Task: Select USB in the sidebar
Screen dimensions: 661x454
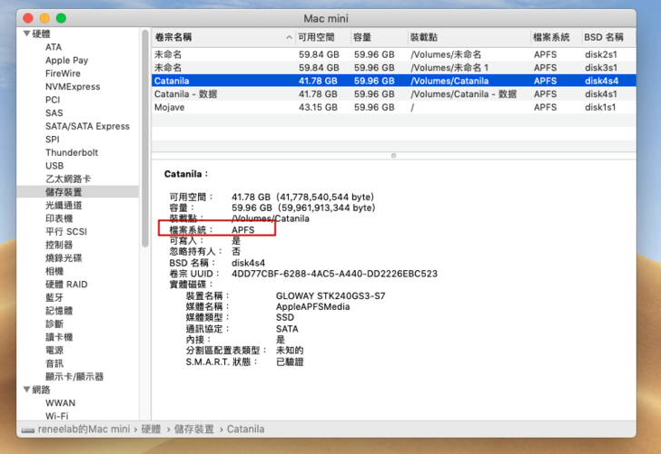Action: pos(54,166)
